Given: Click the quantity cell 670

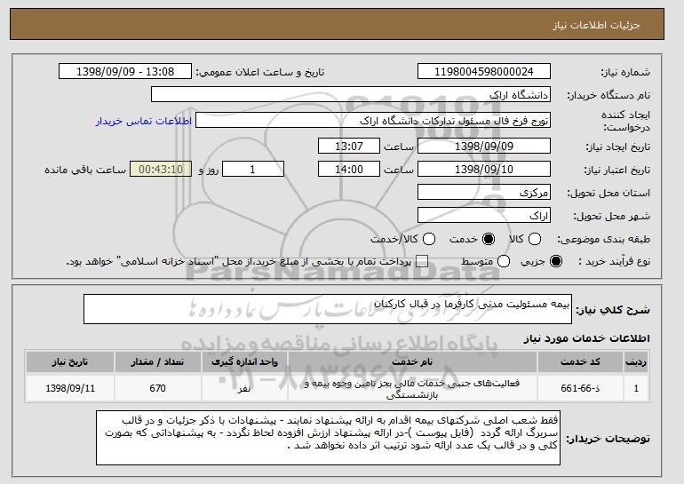Looking at the screenshot, I should coord(157,388).
